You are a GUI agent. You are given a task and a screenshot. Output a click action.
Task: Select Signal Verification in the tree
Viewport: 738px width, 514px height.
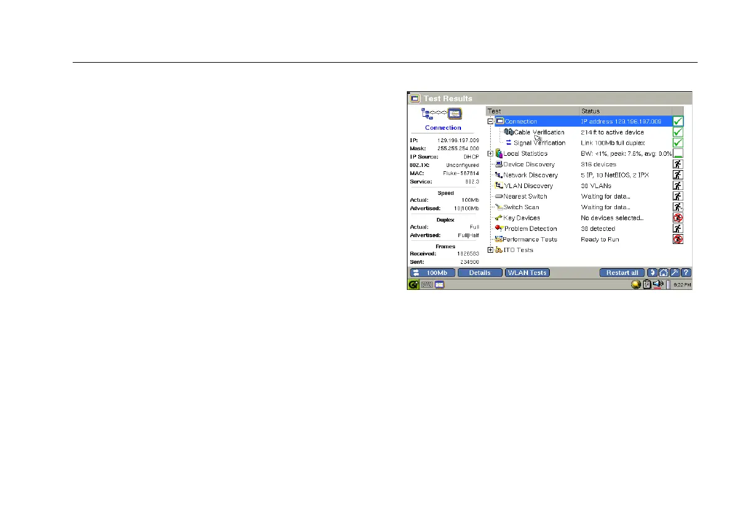[539, 143]
